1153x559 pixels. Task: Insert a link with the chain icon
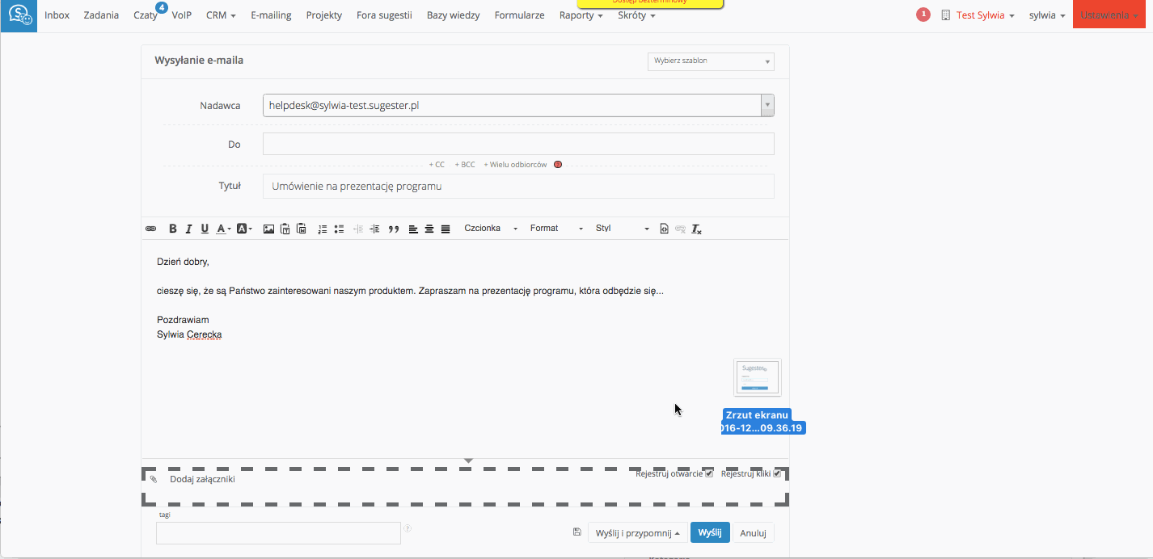point(150,229)
